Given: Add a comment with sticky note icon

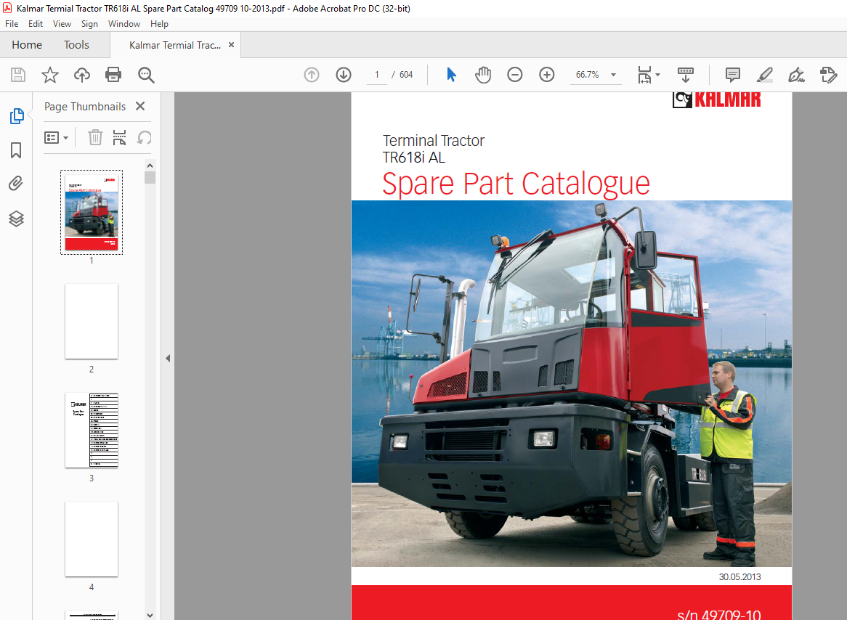Looking at the screenshot, I should [x=732, y=75].
